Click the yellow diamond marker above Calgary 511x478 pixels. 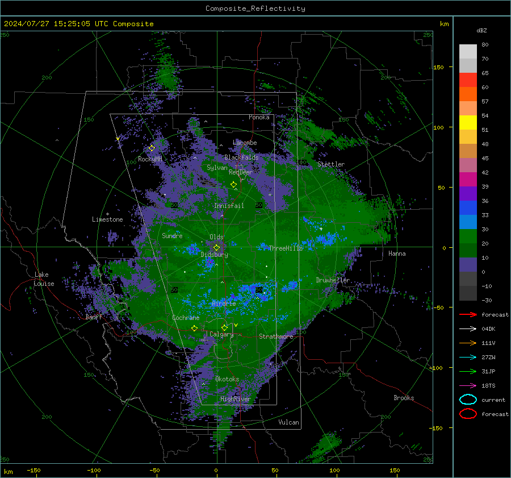(x=224, y=327)
